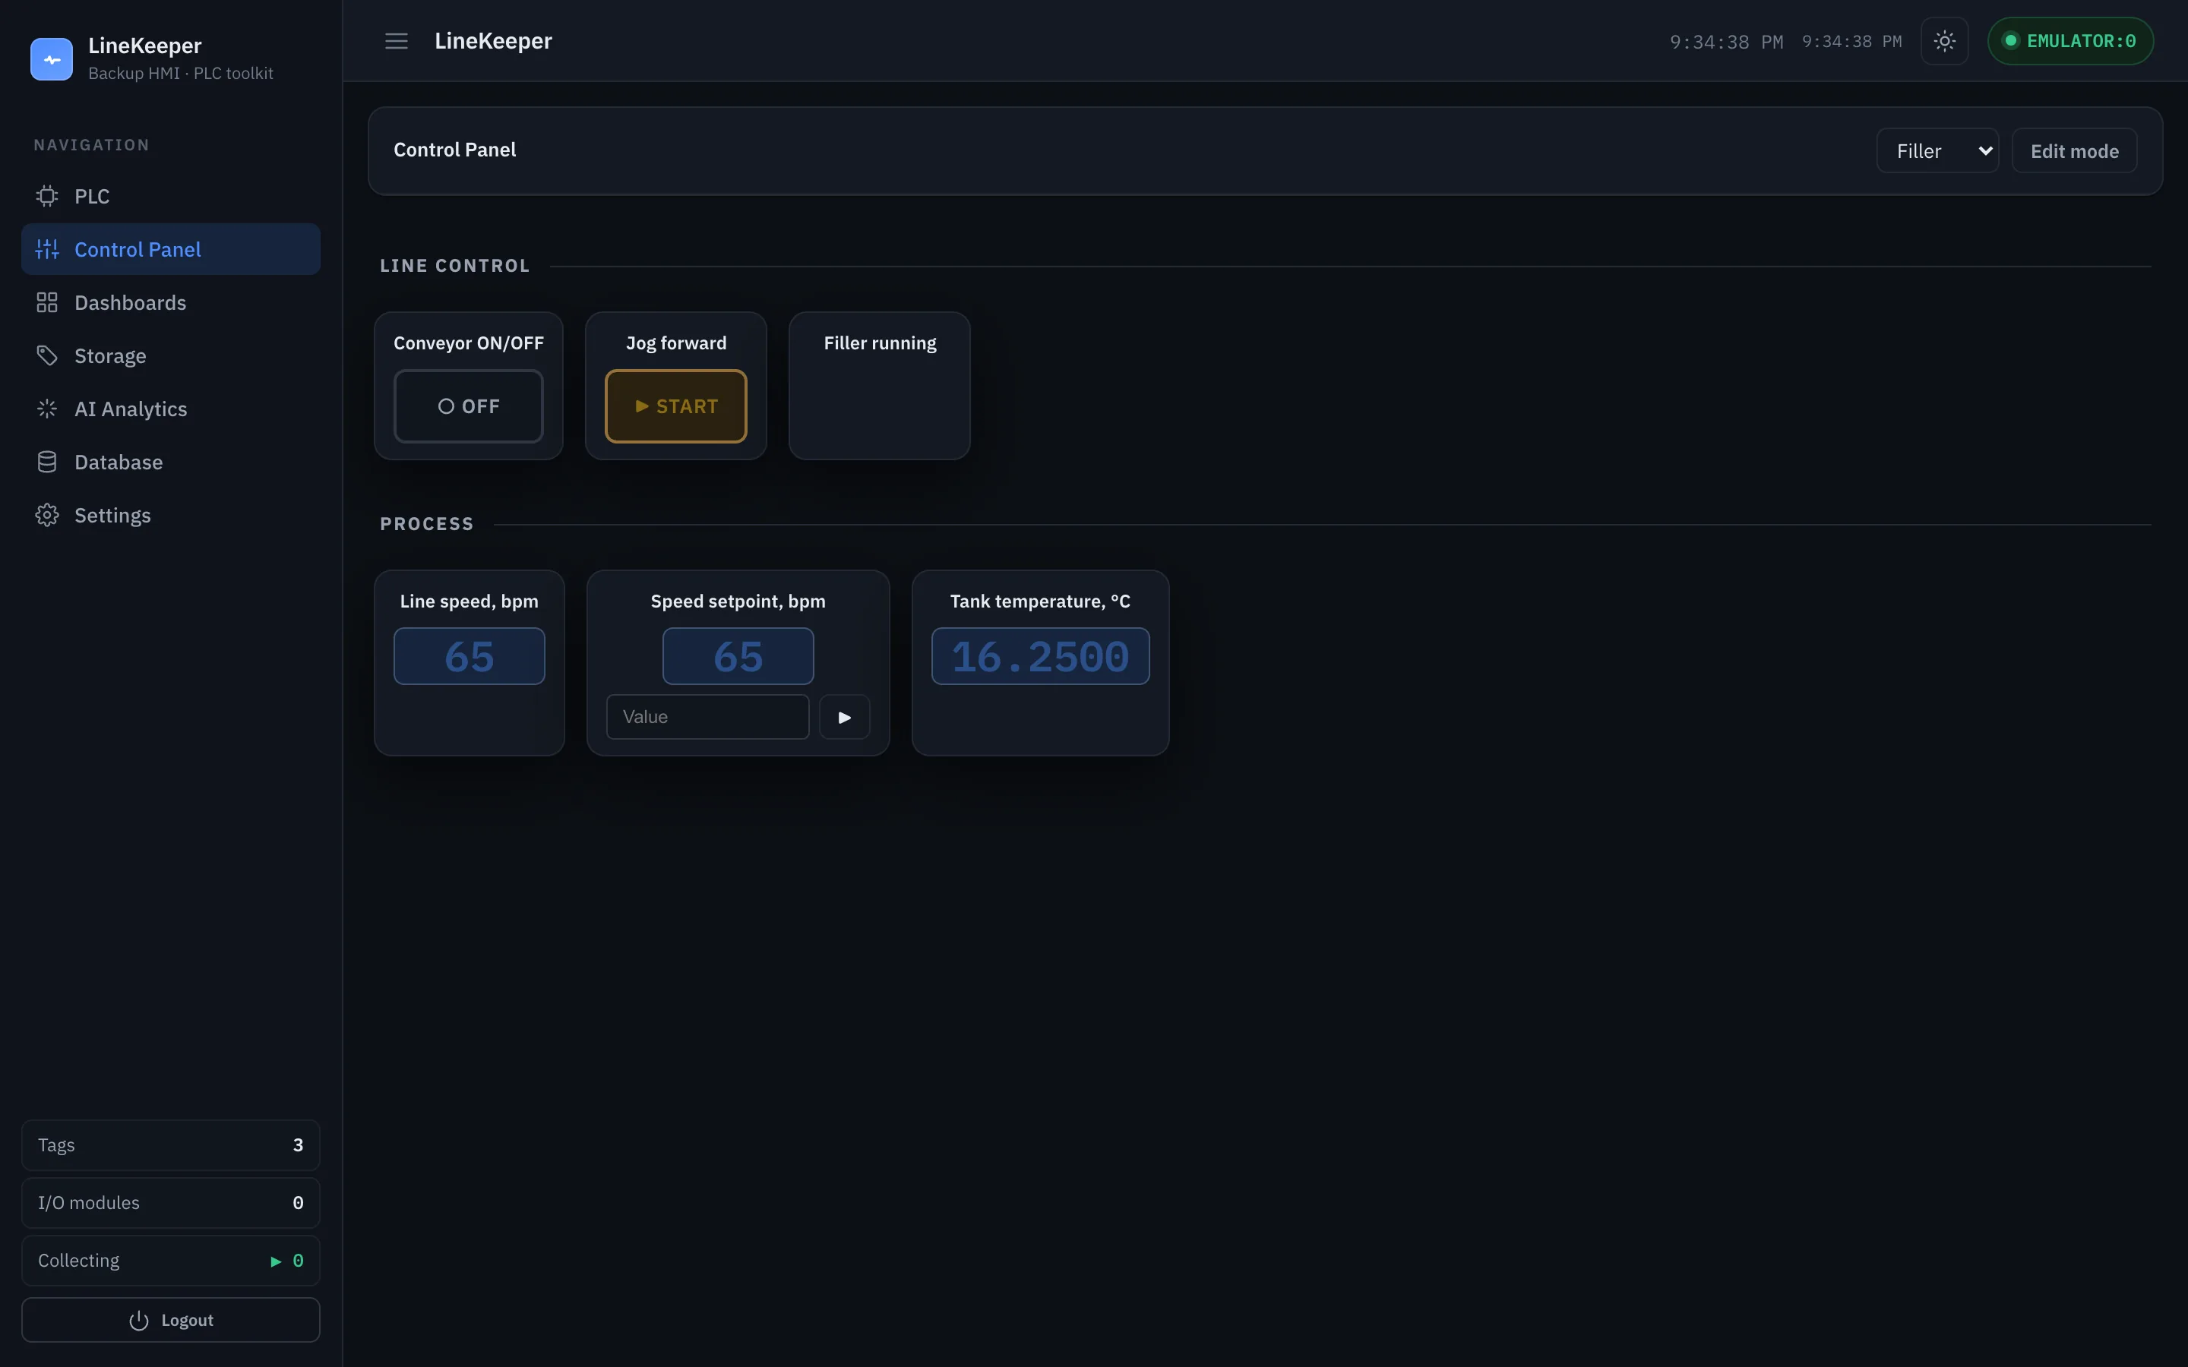
Task: Click the Tags count row in sidebar
Action: coord(171,1145)
